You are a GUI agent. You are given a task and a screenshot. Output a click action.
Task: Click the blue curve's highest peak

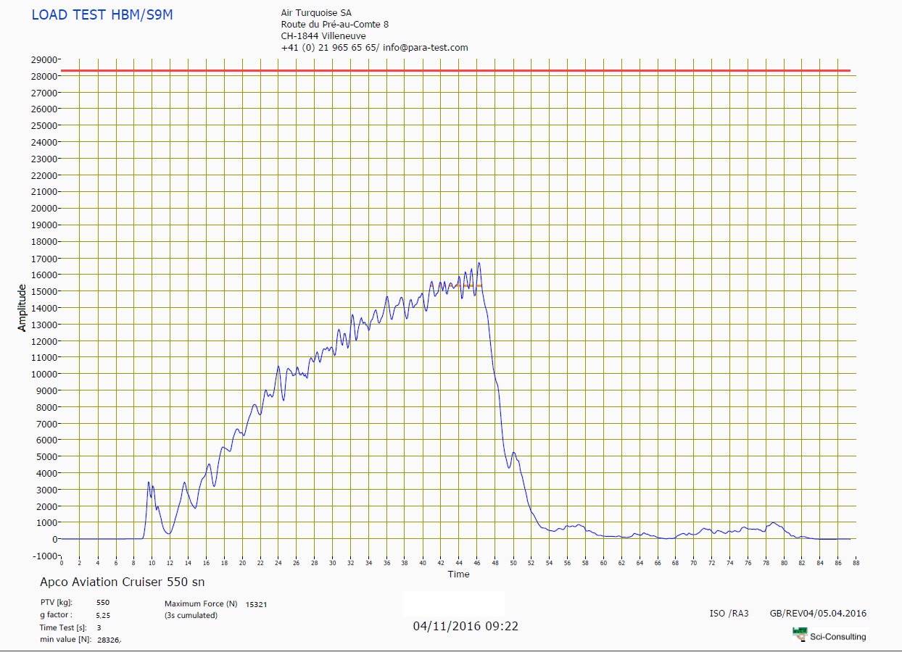tap(479, 264)
